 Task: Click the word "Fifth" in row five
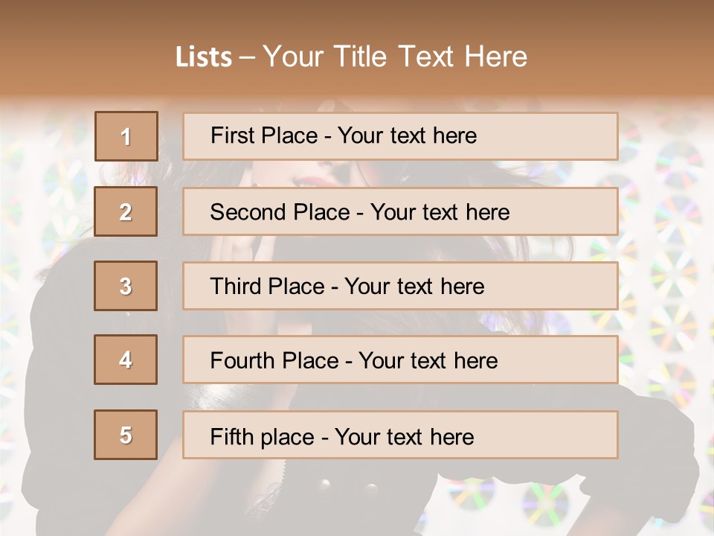point(232,436)
